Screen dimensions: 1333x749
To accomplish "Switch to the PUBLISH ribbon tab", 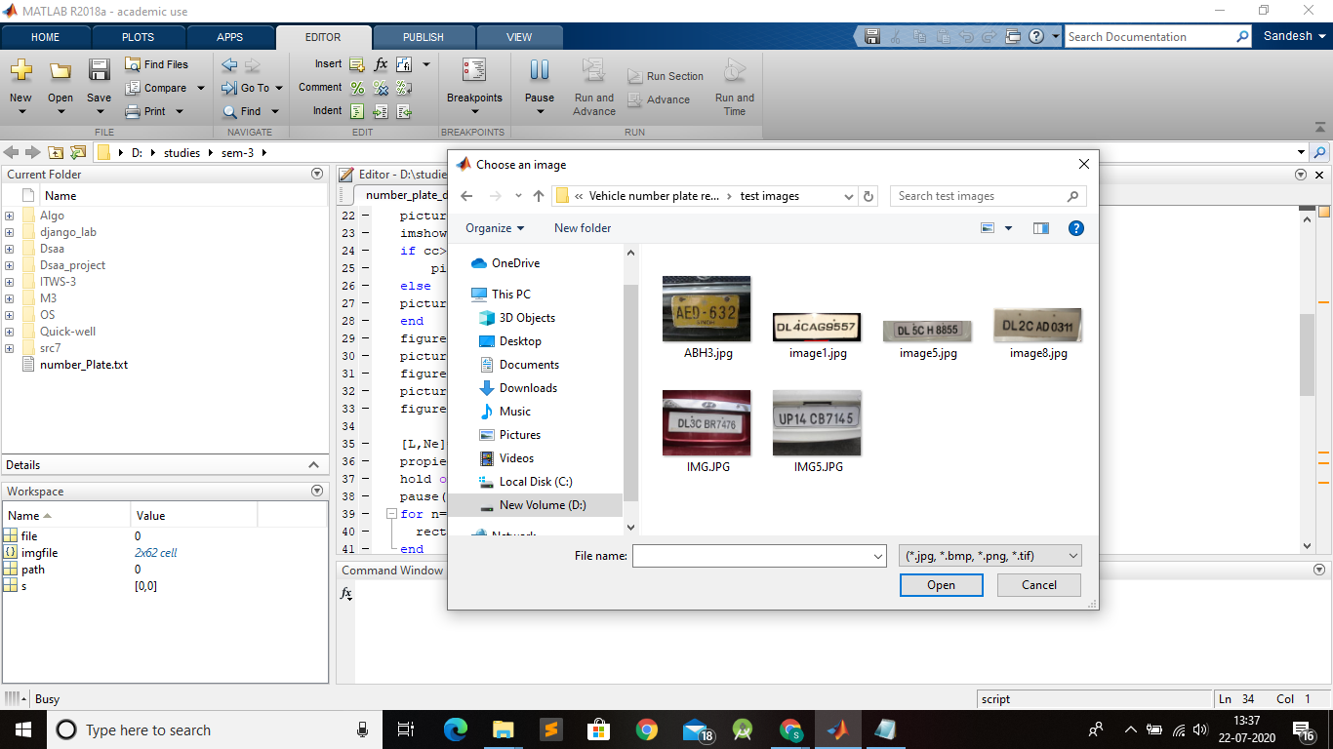I will [x=423, y=37].
